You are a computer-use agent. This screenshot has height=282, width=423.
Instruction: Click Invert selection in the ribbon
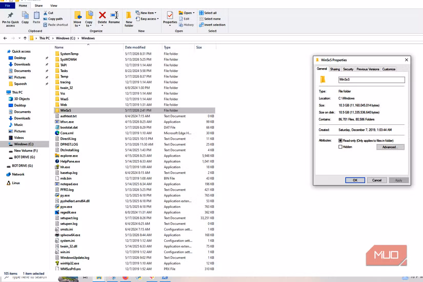coord(212,25)
